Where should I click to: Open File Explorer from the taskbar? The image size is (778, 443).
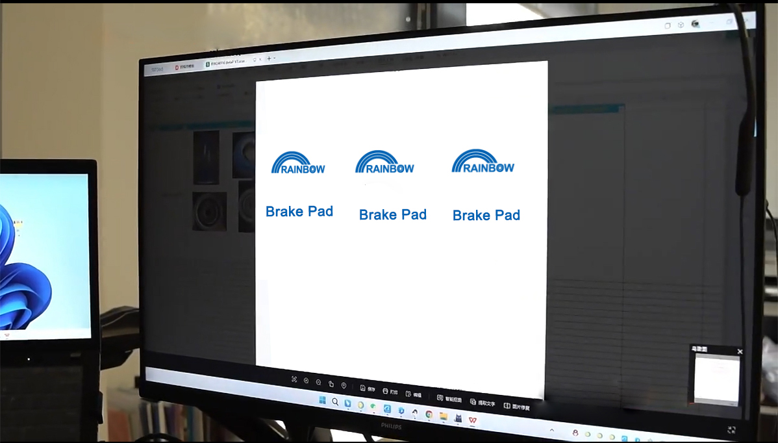[444, 416]
